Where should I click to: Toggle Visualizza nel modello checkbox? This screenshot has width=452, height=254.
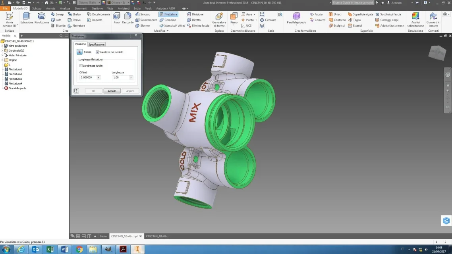(97, 52)
